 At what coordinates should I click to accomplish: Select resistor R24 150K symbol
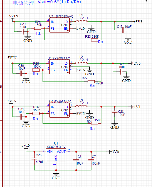tap(38, 28)
